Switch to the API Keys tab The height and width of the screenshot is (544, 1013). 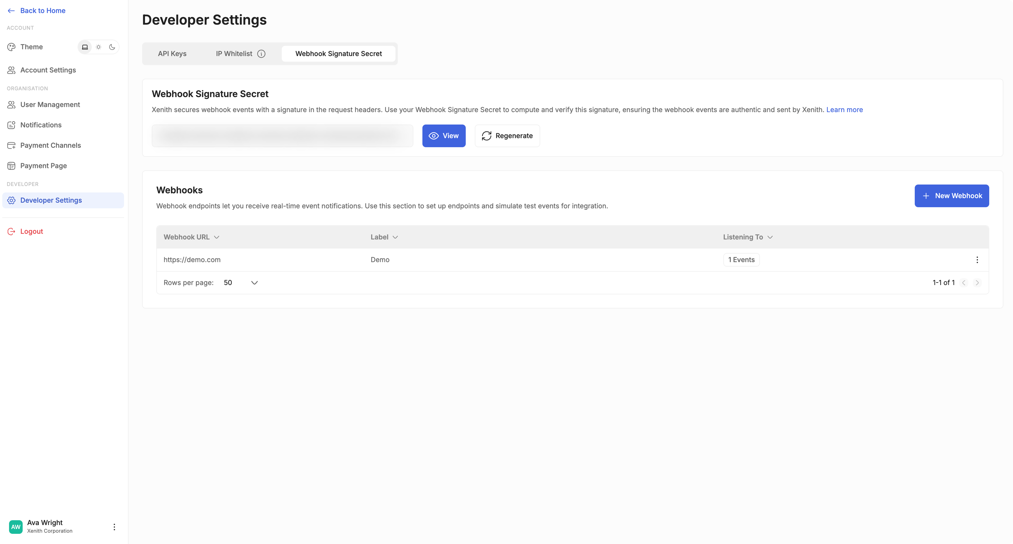tap(172, 54)
